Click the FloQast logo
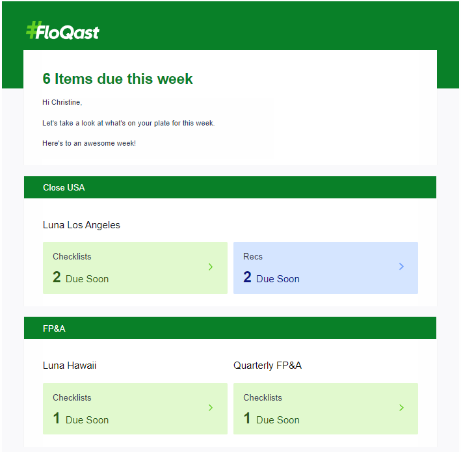The width and height of the screenshot is (461, 452). tap(62, 31)
